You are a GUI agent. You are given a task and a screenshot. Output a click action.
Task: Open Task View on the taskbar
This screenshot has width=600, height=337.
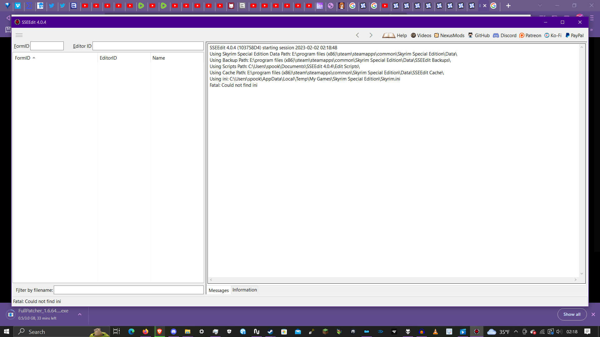tap(117, 331)
